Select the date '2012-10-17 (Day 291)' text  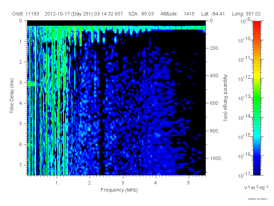69,14
